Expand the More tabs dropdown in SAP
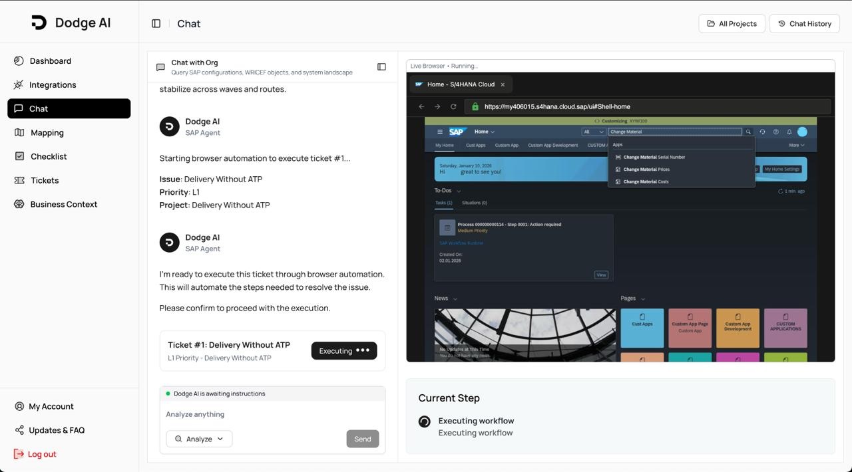Viewport: 852px width, 472px height. click(797, 145)
